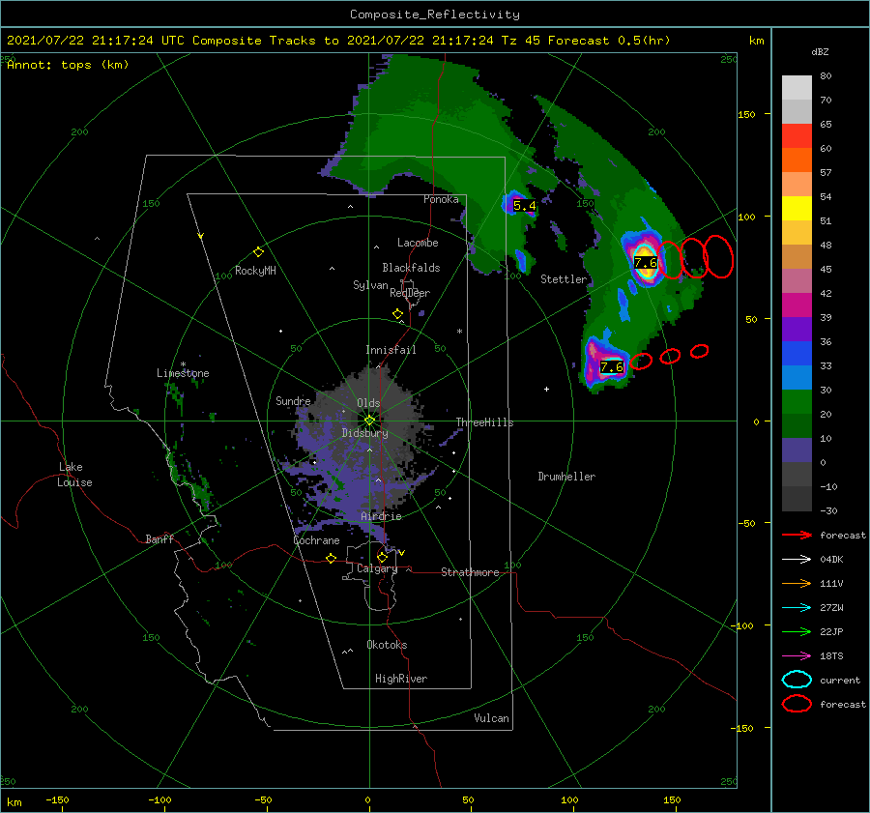Click the yellow diamond marker above Calgary label
Image resolution: width=870 pixels, height=813 pixels.
[382, 557]
